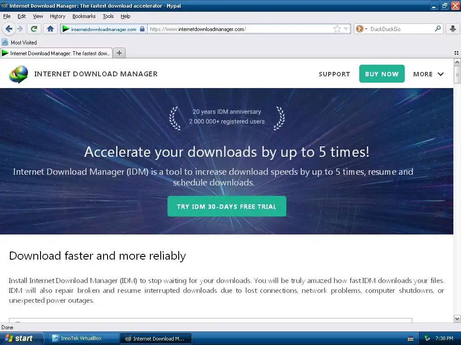This screenshot has height=345, width=461.
Task: Open the Tools menu
Action: coord(108,16)
